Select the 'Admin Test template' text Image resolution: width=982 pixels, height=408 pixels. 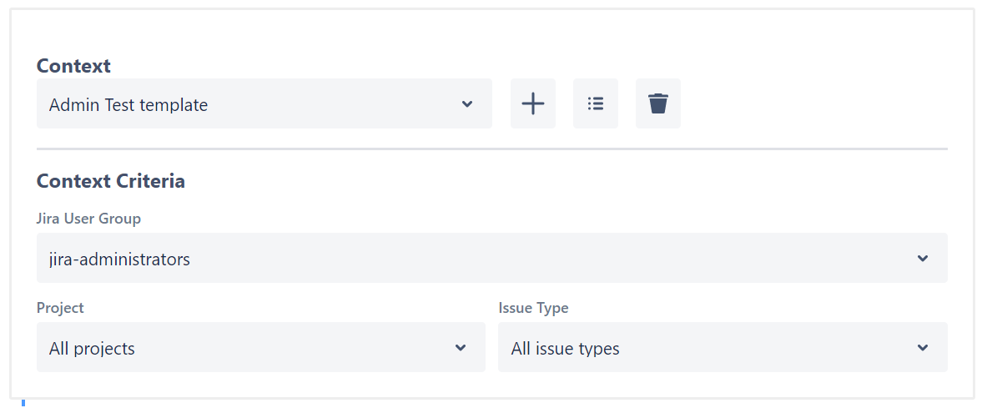point(128,105)
